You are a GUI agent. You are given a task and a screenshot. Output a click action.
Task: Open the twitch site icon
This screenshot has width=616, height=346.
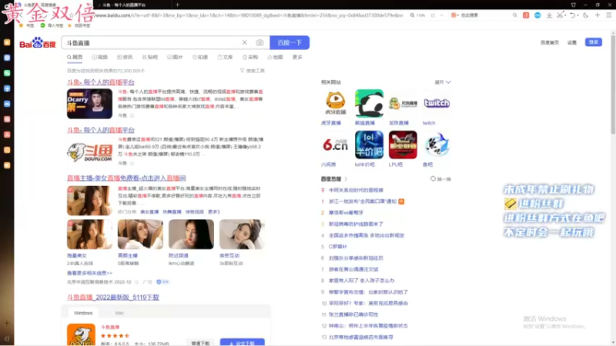click(437, 103)
